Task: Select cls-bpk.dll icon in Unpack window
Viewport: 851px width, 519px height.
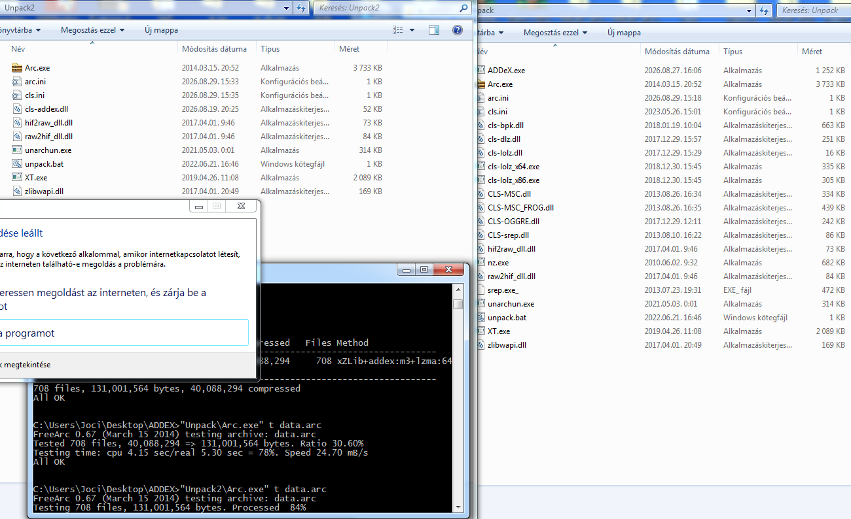Action: point(481,126)
